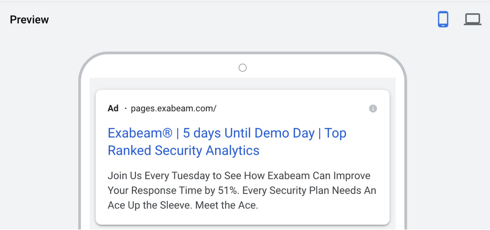Click the "Meet the Ace." sentence
The image size is (490, 230).
(227, 205)
